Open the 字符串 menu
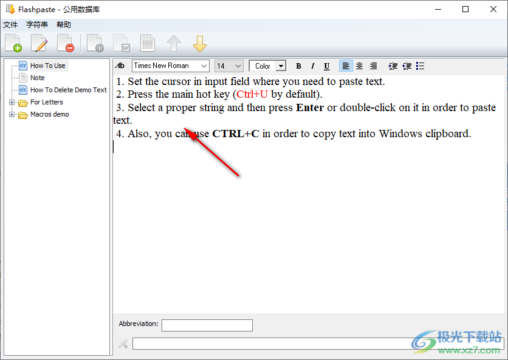This screenshot has width=508, height=360. [37, 25]
